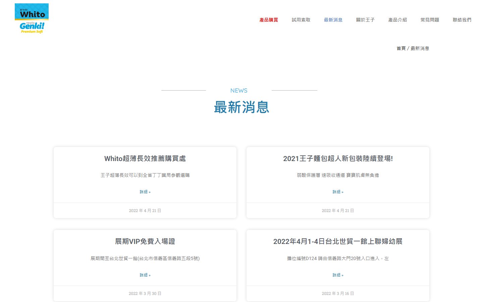Select 最新消息 in the navigation bar
The height and width of the screenshot is (302, 483).
333,20
